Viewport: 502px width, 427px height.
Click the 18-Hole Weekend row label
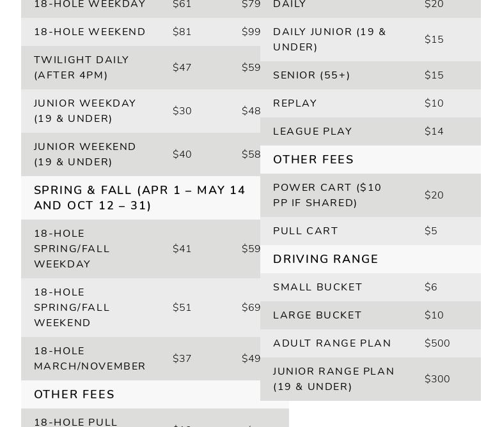click(x=90, y=32)
